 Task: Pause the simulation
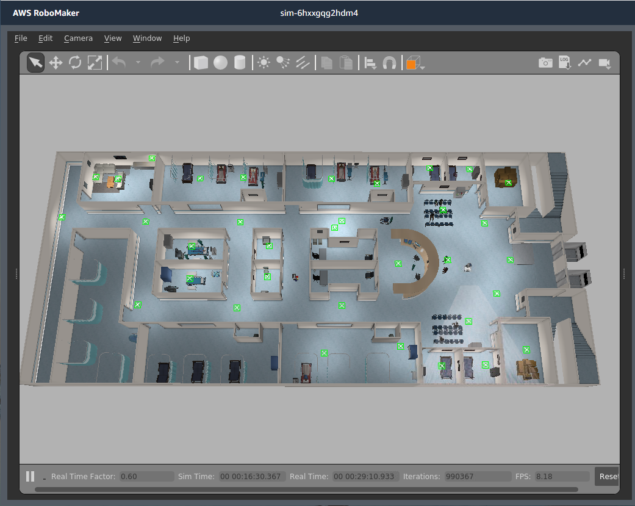tap(29, 476)
